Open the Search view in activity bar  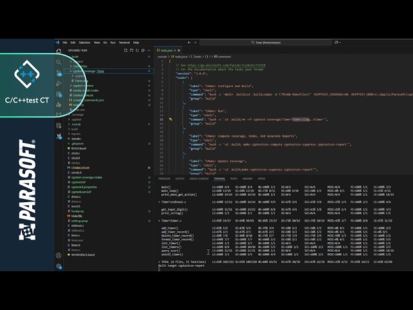click(x=59, y=62)
